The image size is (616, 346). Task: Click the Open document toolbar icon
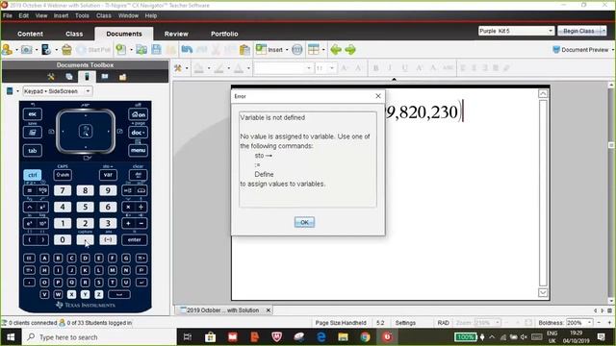point(141,49)
